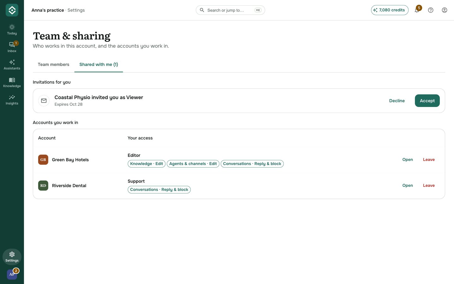Image resolution: width=454 pixels, height=284 pixels.
Task: Click the Your access column header
Action: coord(140,138)
